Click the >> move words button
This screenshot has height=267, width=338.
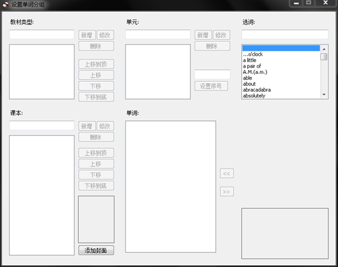pyautogui.click(x=227, y=192)
